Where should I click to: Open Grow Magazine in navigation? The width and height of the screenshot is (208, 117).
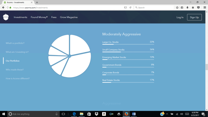click(69, 17)
